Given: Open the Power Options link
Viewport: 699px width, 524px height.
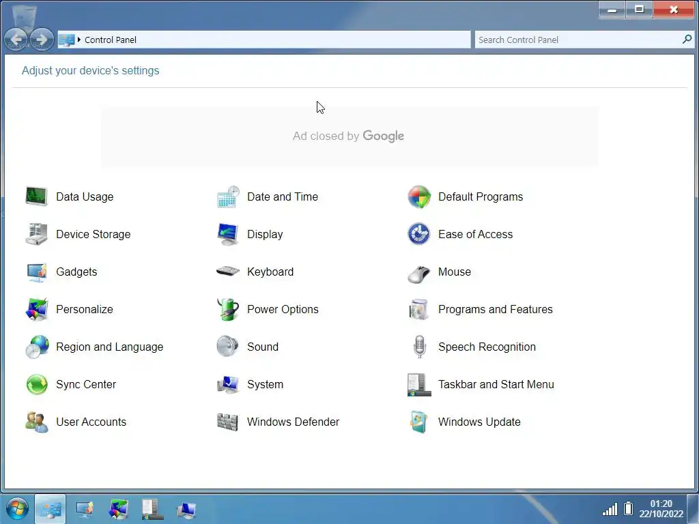Looking at the screenshot, I should click(x=283, y=309).
